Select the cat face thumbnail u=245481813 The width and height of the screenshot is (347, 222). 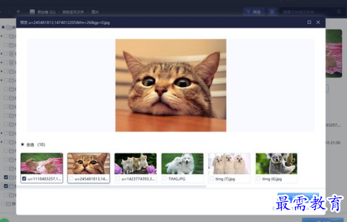[89, 164]
